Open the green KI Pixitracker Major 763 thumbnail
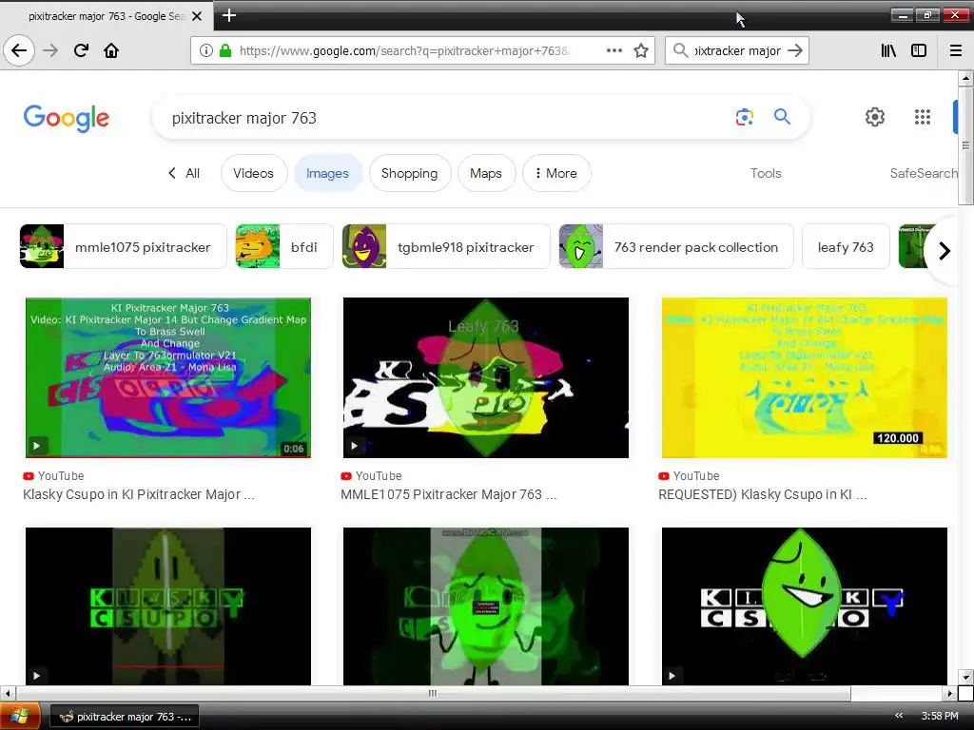974x730 pixels. [x=167, y=377]
